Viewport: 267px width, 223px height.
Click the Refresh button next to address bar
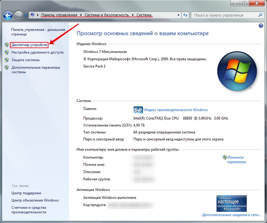click(185, 15)
